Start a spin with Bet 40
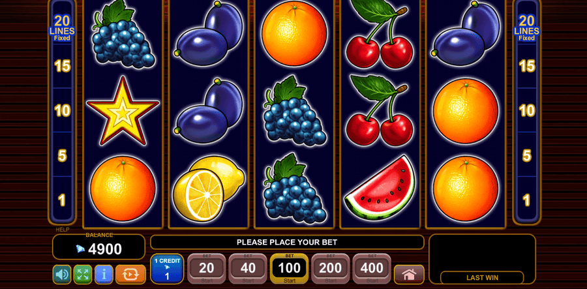This screenshot has height=289, width=587. [x=248, y=268]
